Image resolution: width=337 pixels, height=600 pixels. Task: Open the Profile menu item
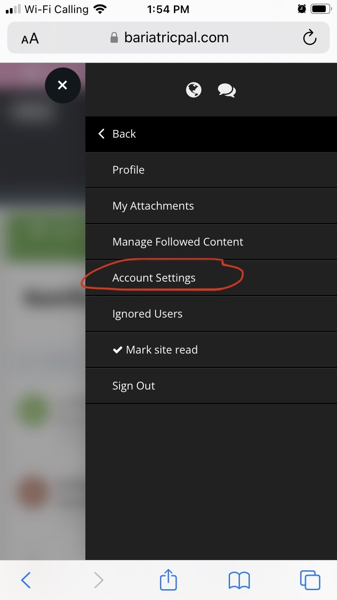coord(211,170)
